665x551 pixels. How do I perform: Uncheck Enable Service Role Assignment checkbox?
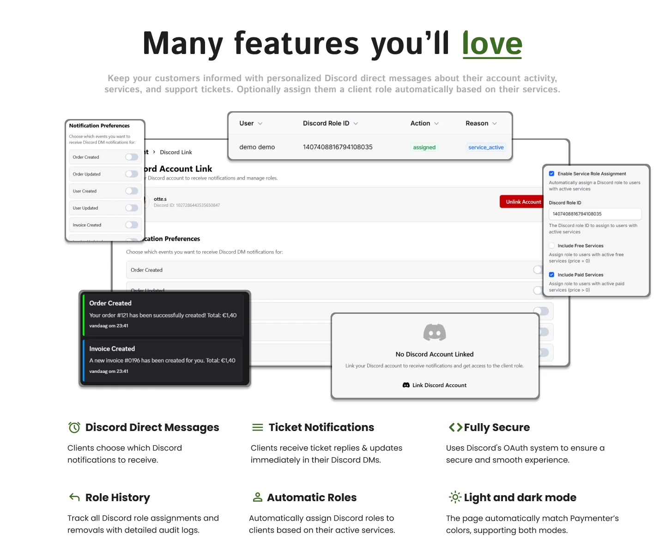[551, 174]
